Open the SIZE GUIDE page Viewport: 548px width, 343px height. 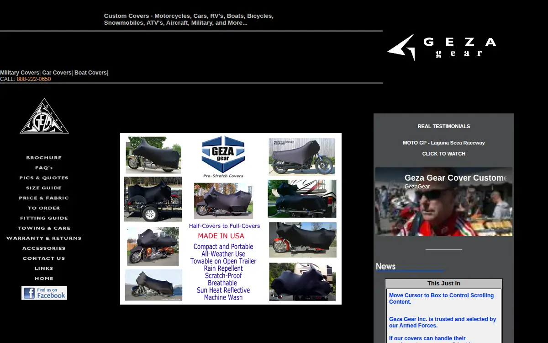pyautogui.click(x=44, y=188)
